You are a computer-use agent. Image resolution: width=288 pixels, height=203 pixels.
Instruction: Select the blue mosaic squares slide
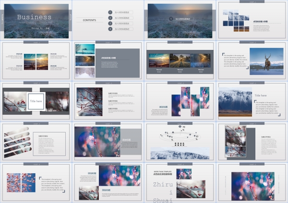(x=252, y=20)
